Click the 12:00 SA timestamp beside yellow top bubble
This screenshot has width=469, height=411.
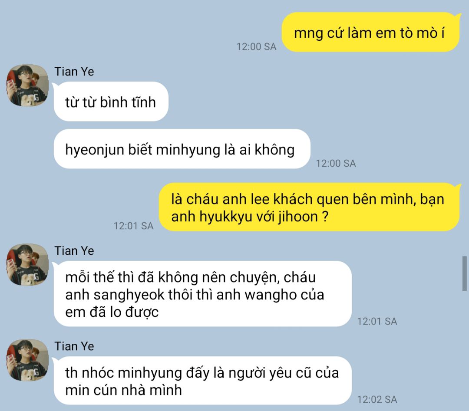pyautogui.click(x=256, y=46)
